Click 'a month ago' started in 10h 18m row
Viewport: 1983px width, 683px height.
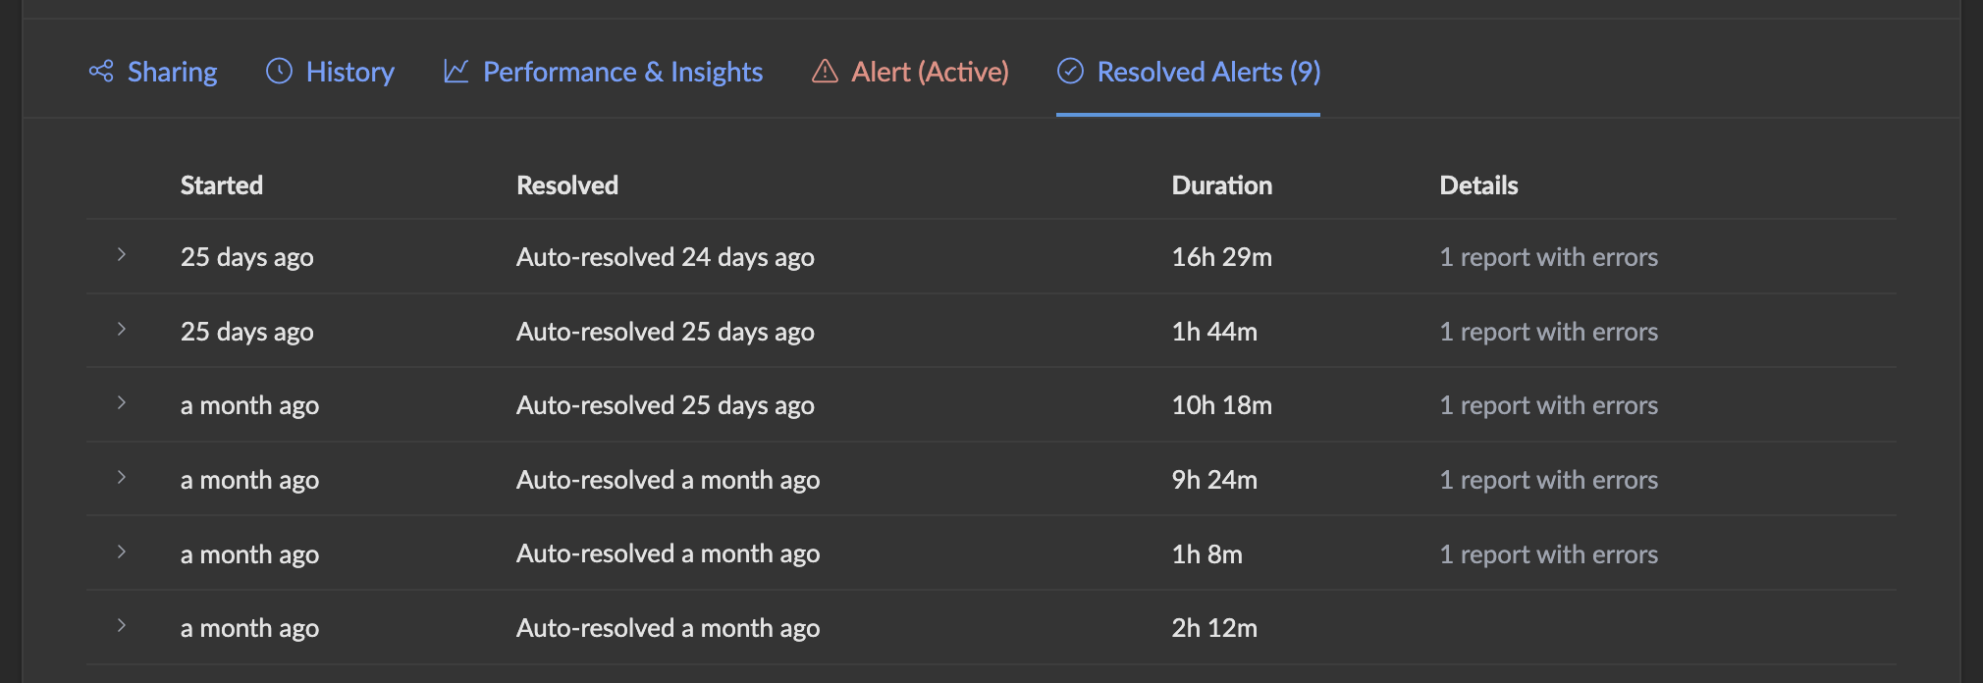point(250,405)
